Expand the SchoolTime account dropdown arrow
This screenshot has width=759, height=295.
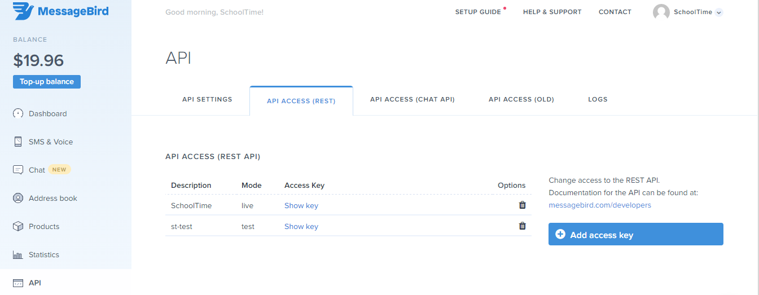[719, 12]
